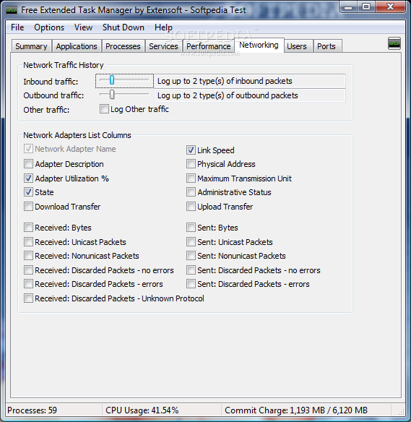
Task: Check the Administrative Status box
Action: [191, 192]
